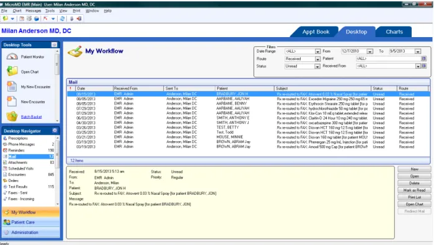Click the microphone icon in the toolbar
434x245 pixels.
pyautogui.click(x=71, y=19)
